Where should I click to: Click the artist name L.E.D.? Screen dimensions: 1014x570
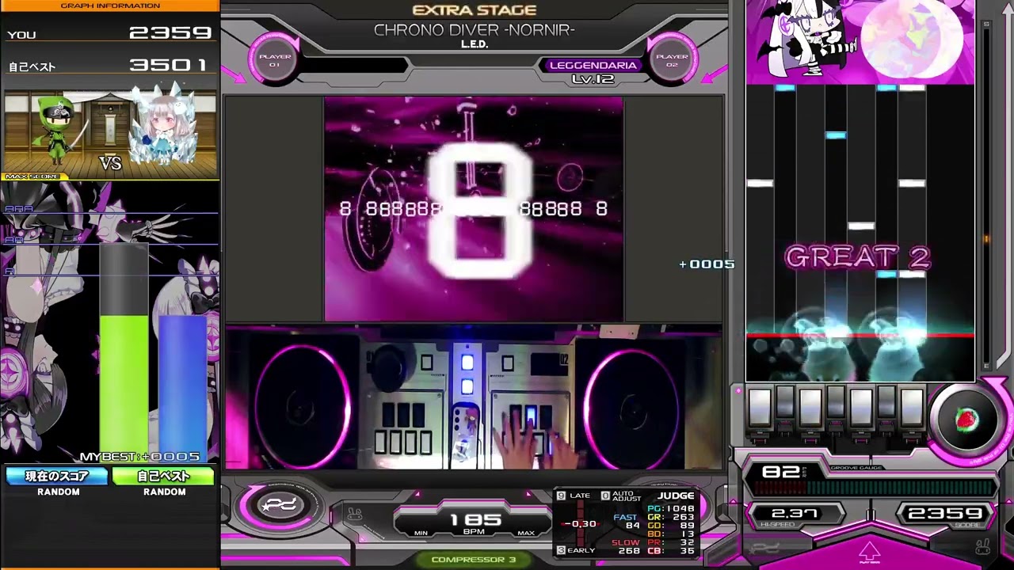[474, 44]
